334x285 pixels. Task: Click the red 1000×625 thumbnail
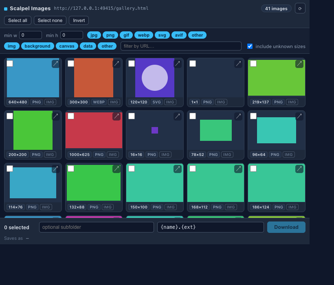click(94, 130)
